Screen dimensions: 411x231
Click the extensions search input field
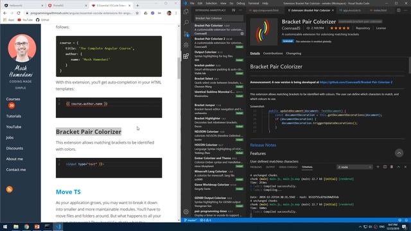pyautogui.click(x=219, y=18)
